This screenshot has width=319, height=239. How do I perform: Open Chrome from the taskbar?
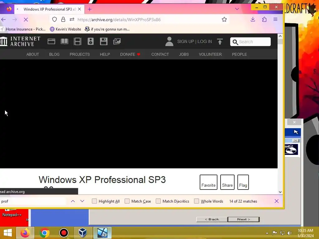pos(44,233)
